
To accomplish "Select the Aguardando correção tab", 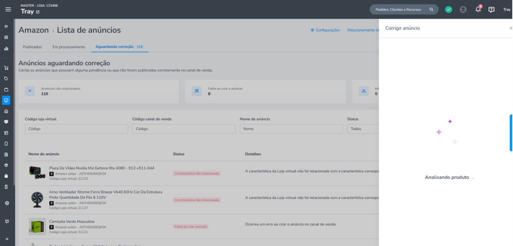I will [119, 47].
